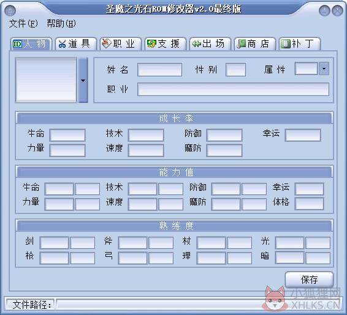Click the 体格 input field
Image resolution: width=347 pixels, height=315 pixels.
pos(310,204)
